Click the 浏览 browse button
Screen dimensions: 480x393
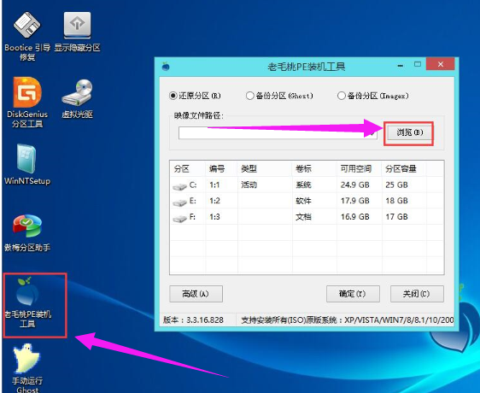(410, 132)
